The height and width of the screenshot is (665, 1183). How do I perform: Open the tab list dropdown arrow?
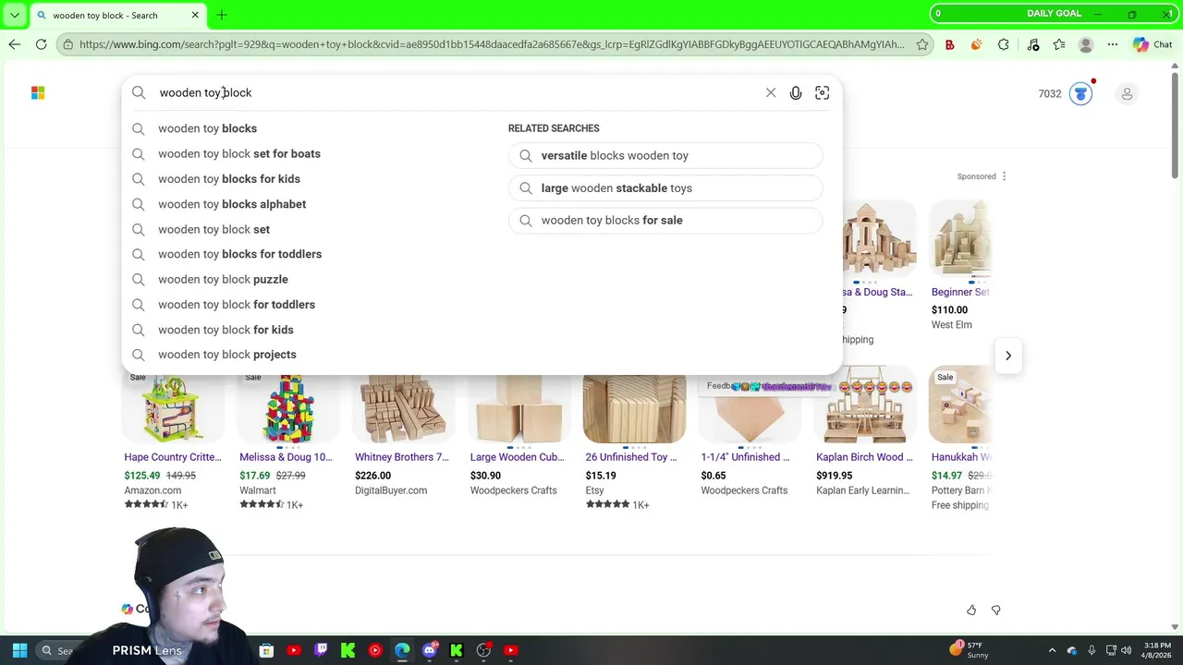click(x=15, y=15)
